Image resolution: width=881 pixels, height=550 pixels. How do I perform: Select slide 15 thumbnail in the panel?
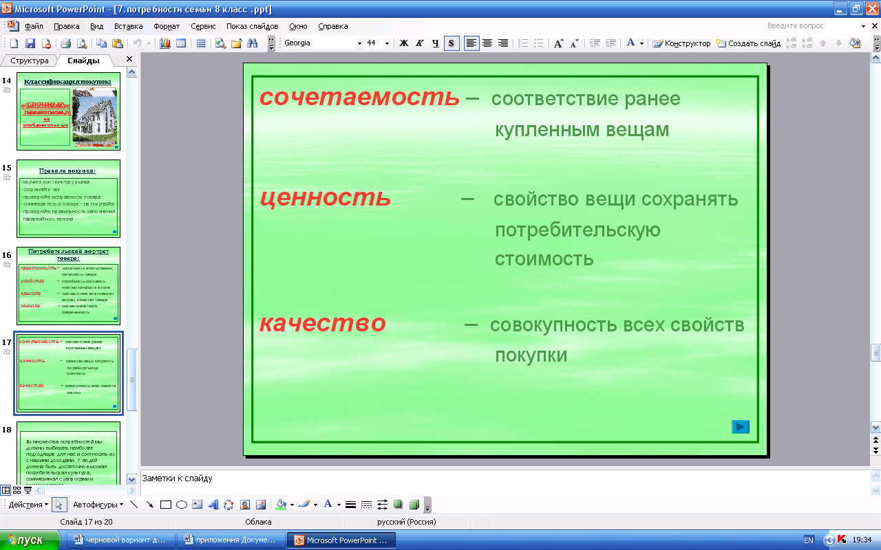(69, 198)
